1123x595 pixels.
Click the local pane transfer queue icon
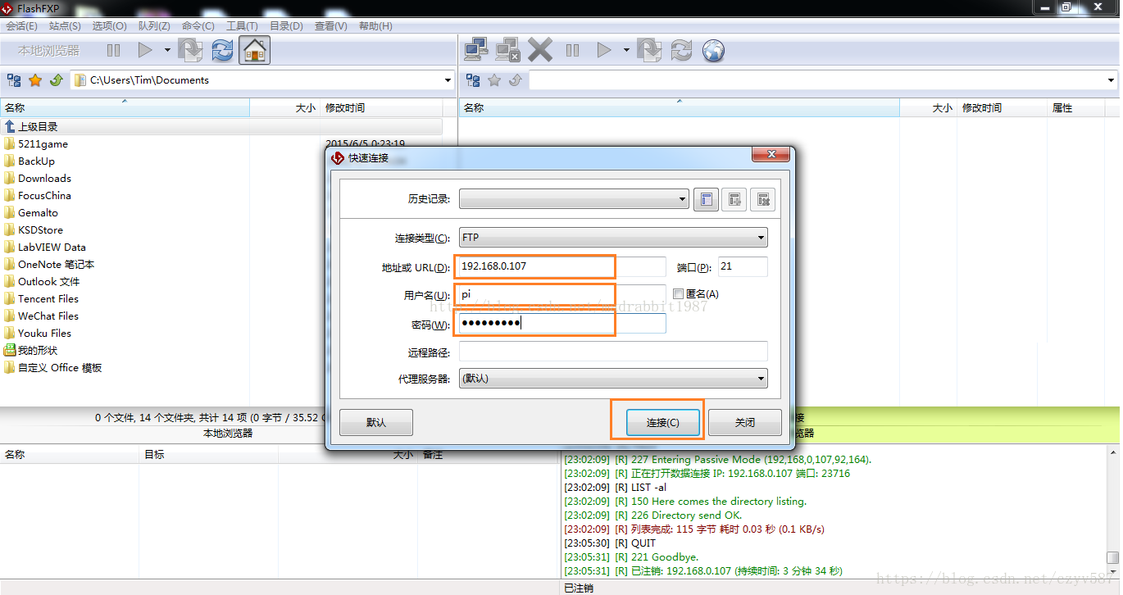point(190,51)
